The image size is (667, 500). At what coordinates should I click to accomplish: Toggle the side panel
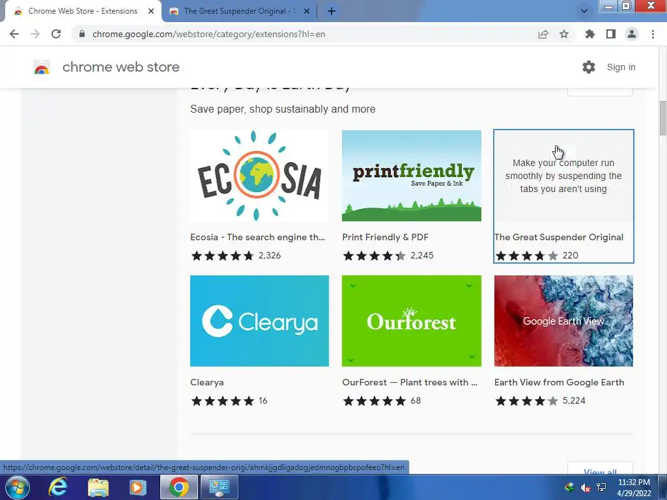click(x=611, y=34)
